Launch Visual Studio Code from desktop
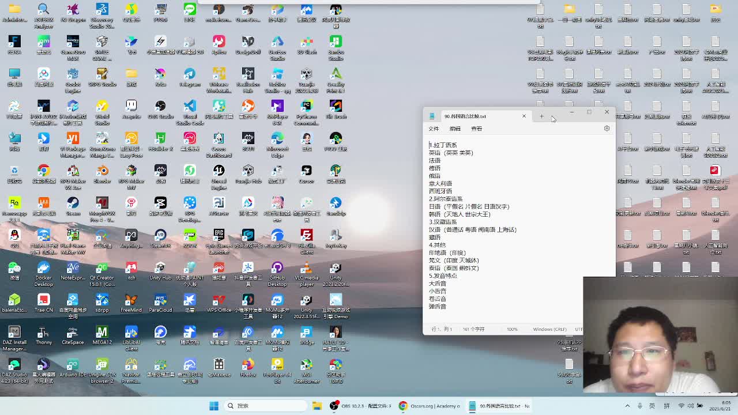738x415 pixels. click(190, 107)
